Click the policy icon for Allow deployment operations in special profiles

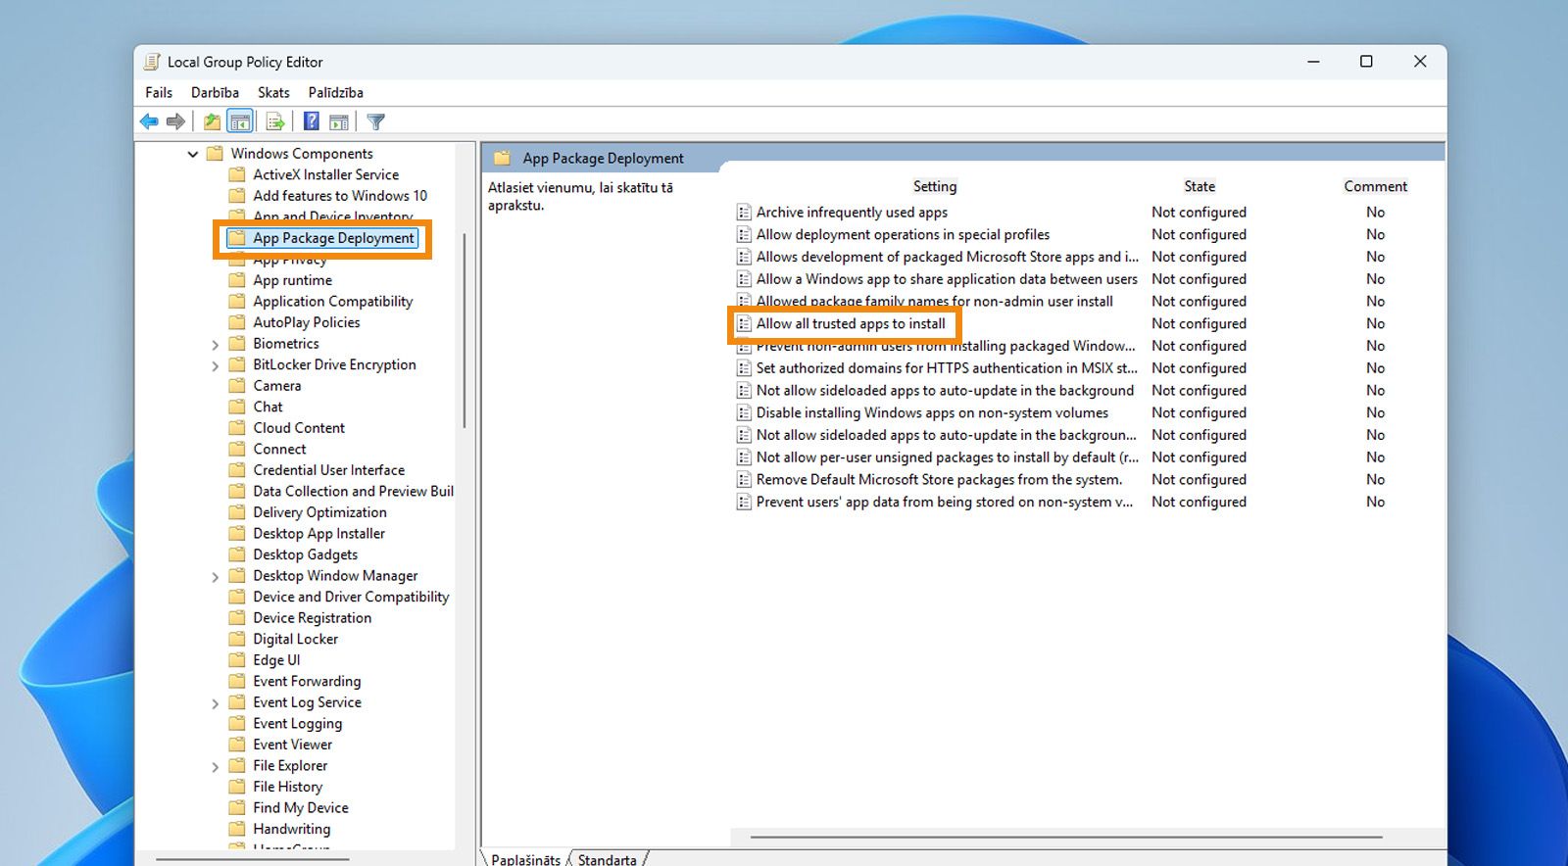[x=744, y=235]
